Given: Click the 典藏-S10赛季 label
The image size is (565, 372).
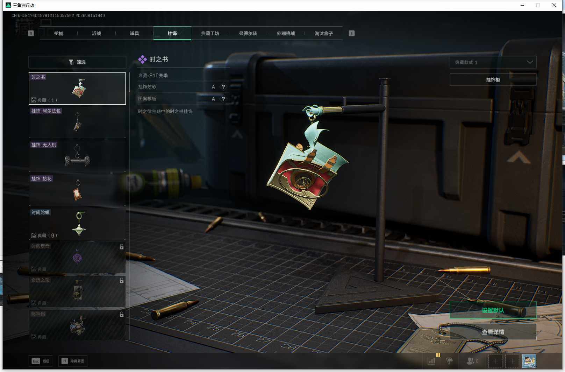Looking at the screenshot, I should click(153, 76).
